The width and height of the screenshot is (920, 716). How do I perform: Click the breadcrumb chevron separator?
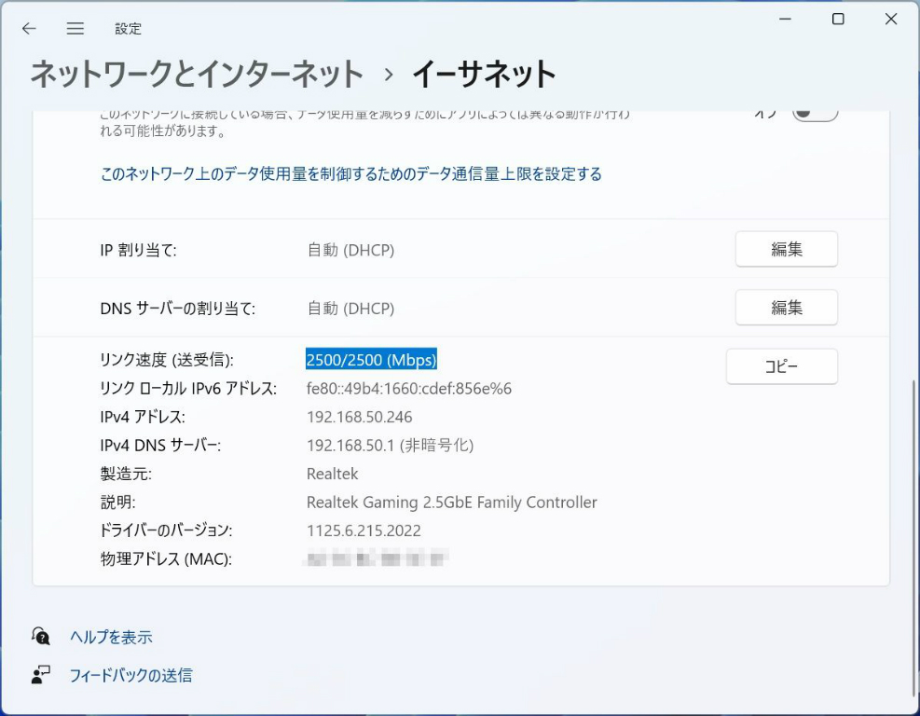pos(389,75)
